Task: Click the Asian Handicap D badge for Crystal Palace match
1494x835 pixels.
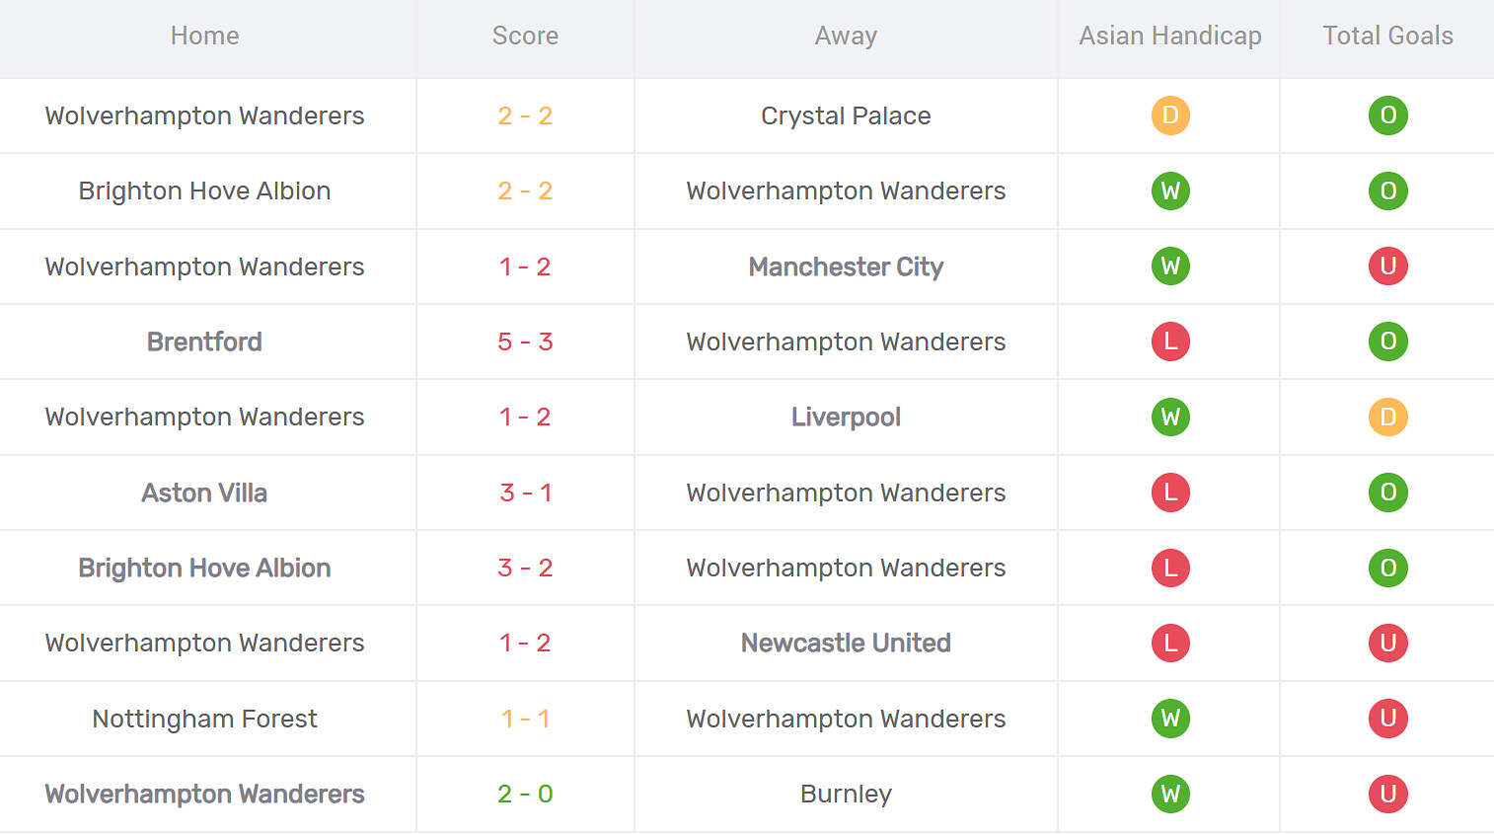Action: point(1170,115)
